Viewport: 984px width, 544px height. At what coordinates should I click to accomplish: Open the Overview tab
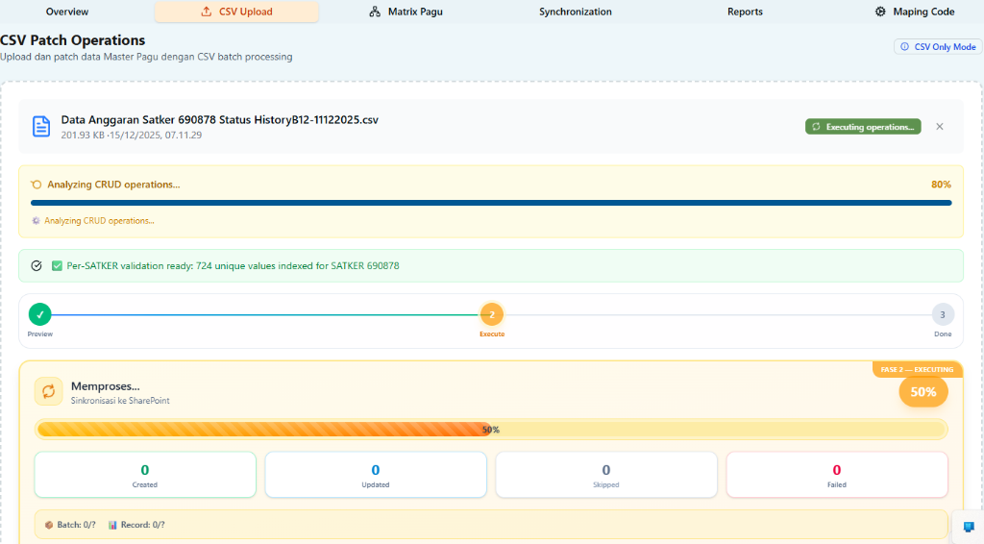[67, 12]
